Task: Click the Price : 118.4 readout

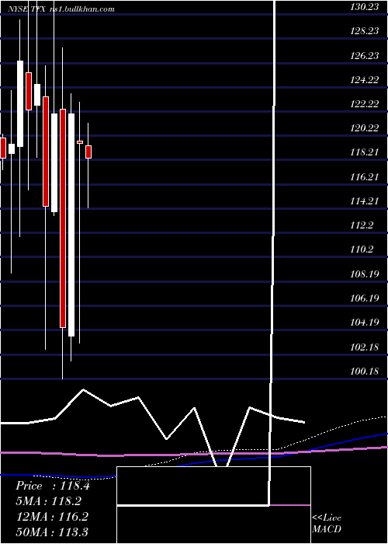Action: click(x=53, y=486)
